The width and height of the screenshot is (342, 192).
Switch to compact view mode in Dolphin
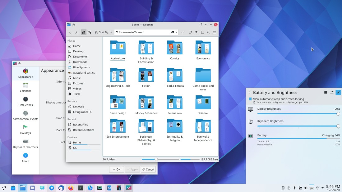coord(90,32)
